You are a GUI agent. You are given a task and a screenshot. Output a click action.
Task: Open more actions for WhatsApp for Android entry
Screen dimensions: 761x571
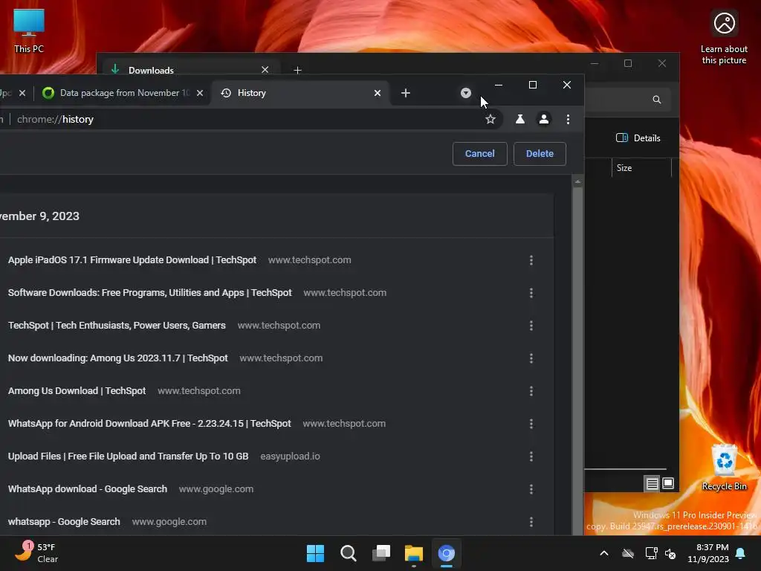coord(531,424)
